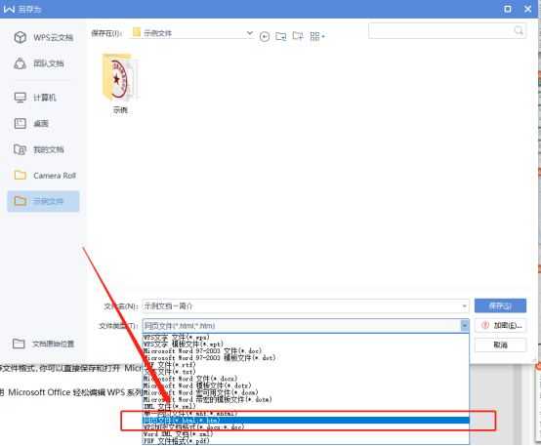This screenshot has width=541, height=446.
Task: Expand the 保存在 location dropdown
Action: (250, 33)
